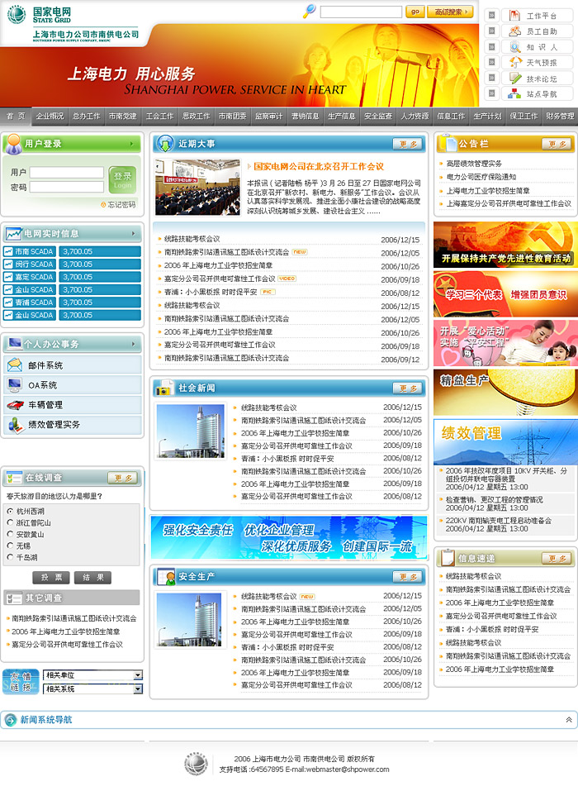The image size is (578, 791).
Task: Open the 相关系统 dropdown
Action: [92, 689]
